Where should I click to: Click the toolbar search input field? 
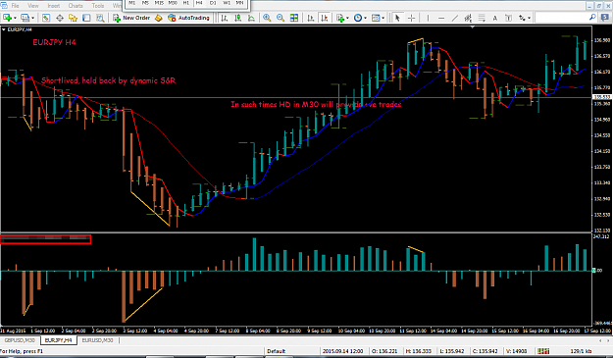tap(561, 18)
